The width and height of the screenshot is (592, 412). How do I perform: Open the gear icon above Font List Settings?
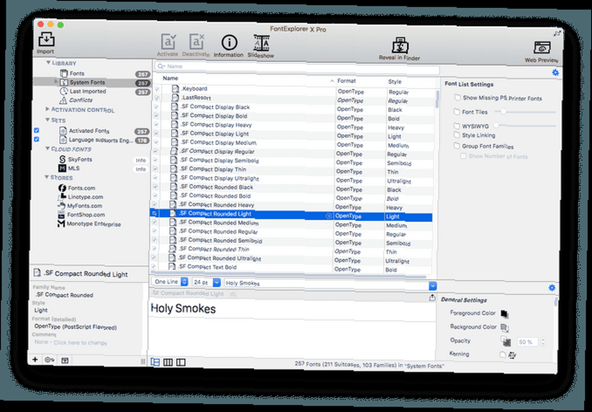(x=555, y=72)
